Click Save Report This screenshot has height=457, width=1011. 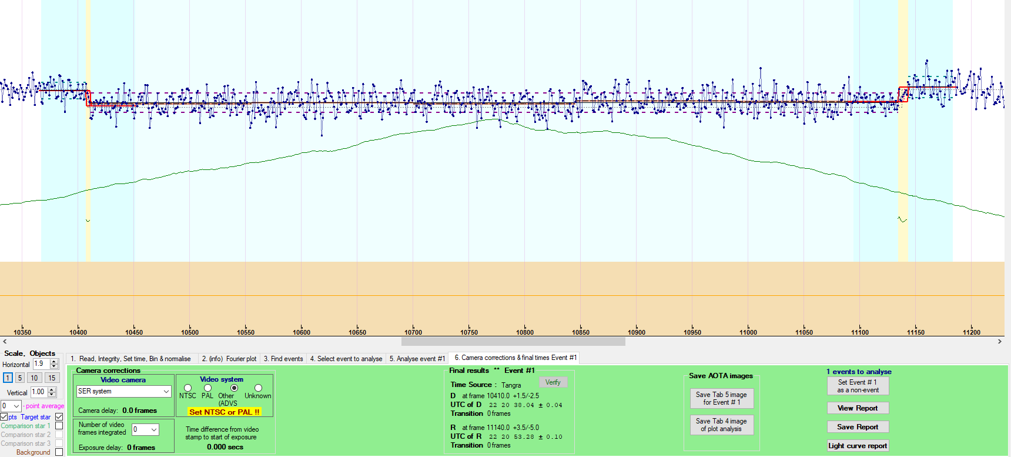point(858,427)
